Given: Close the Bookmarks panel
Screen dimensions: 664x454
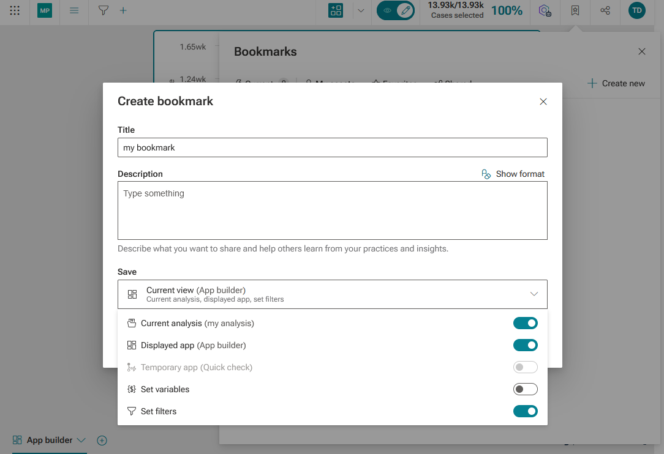Looking at the screenshot, I should click(642, 51).
